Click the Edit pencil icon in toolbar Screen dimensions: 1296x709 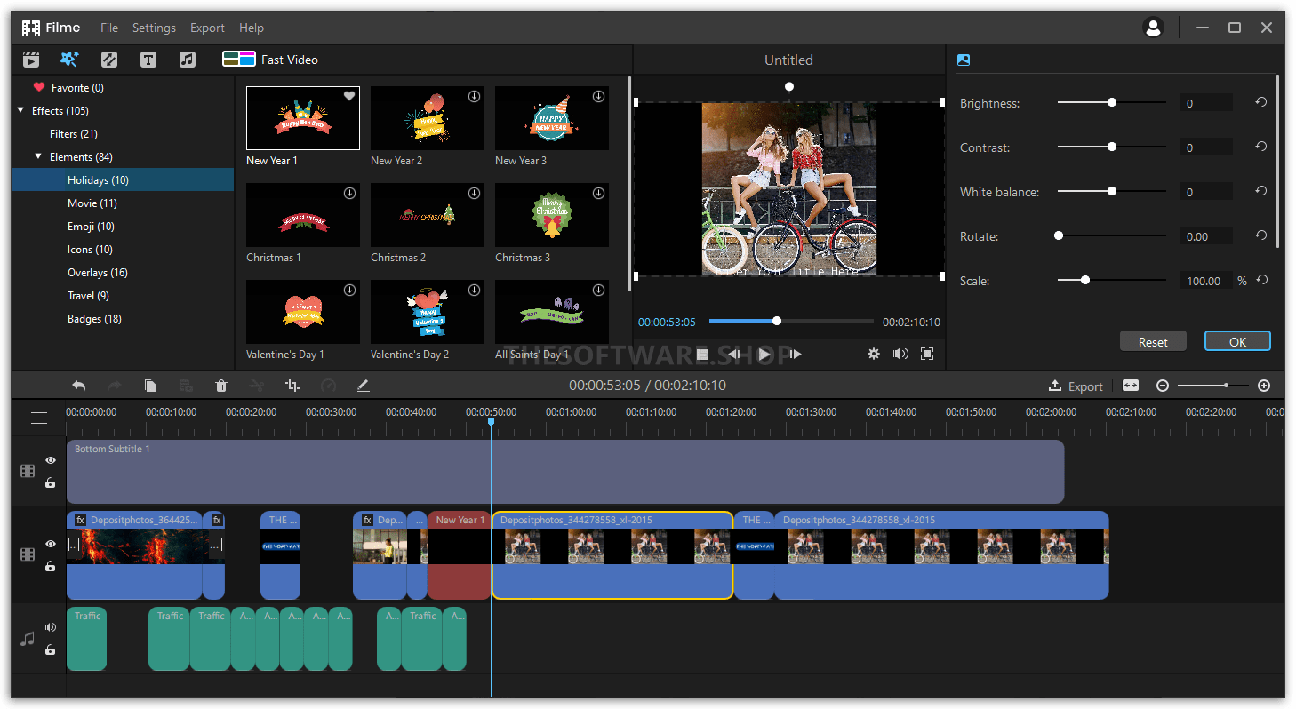364,386
